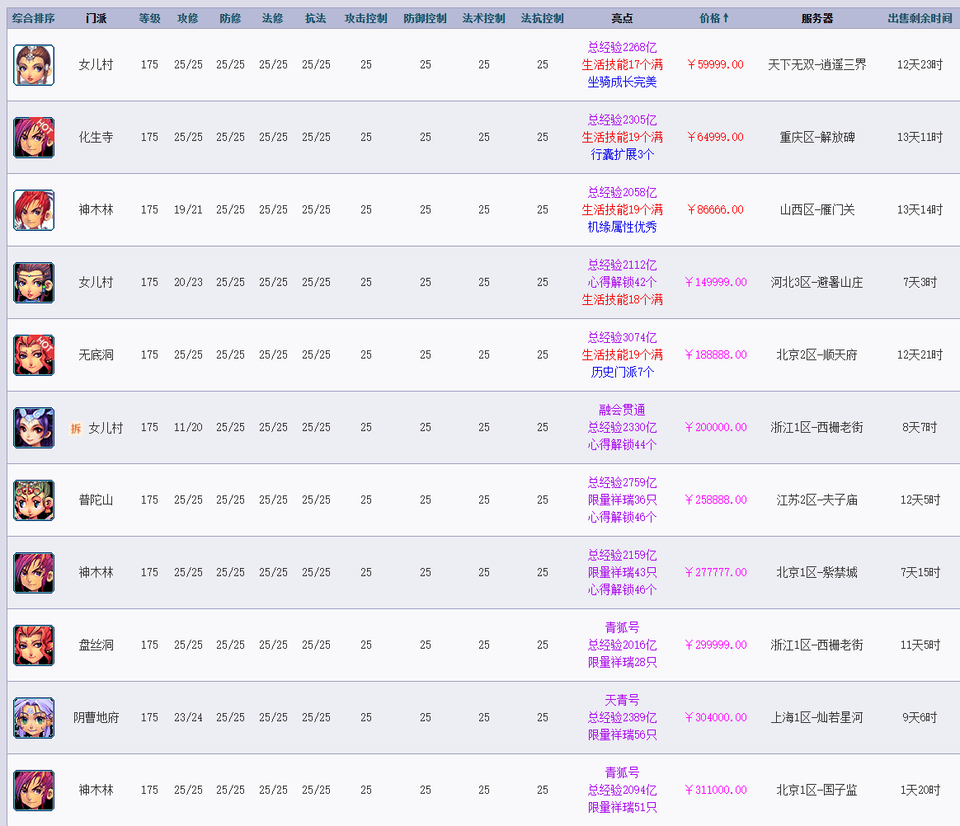Open avatar of 盘丝洞 ￥299999.00 listing
This screenshot has width=960, height=826.
click(x=34, y=645)
